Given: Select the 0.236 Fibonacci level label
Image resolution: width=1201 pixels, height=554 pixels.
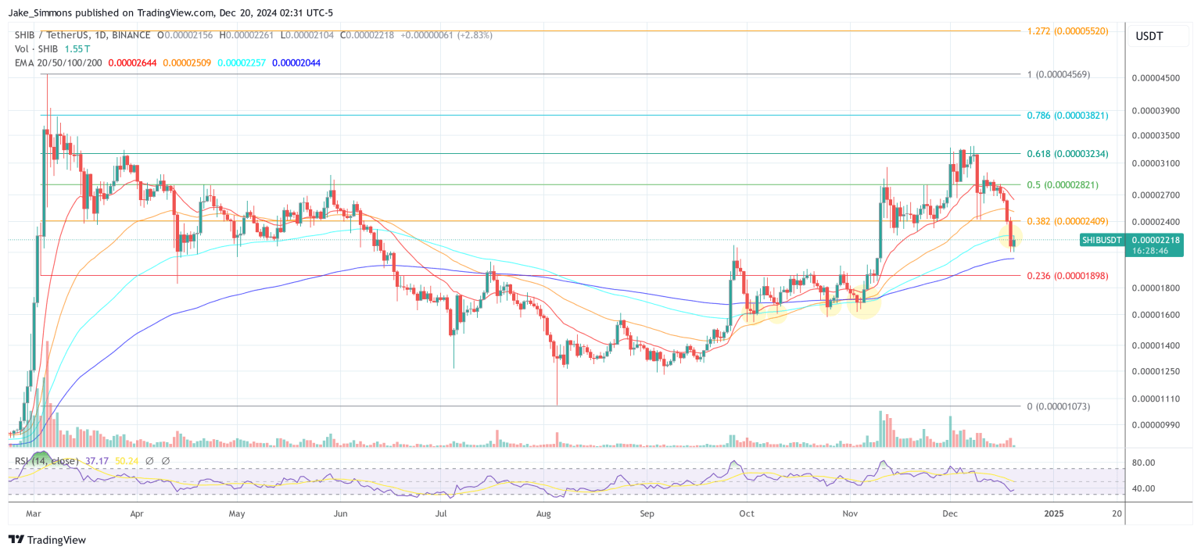Looking at the screenshot, I should (1067, 275).
